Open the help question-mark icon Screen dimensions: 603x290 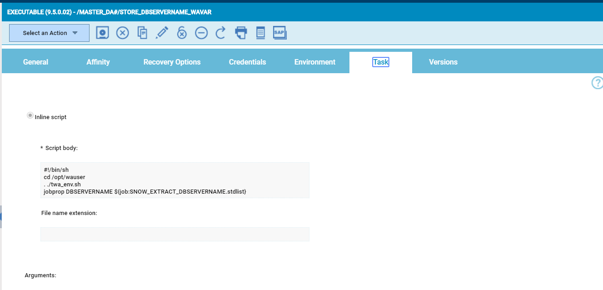pos(597,83)
